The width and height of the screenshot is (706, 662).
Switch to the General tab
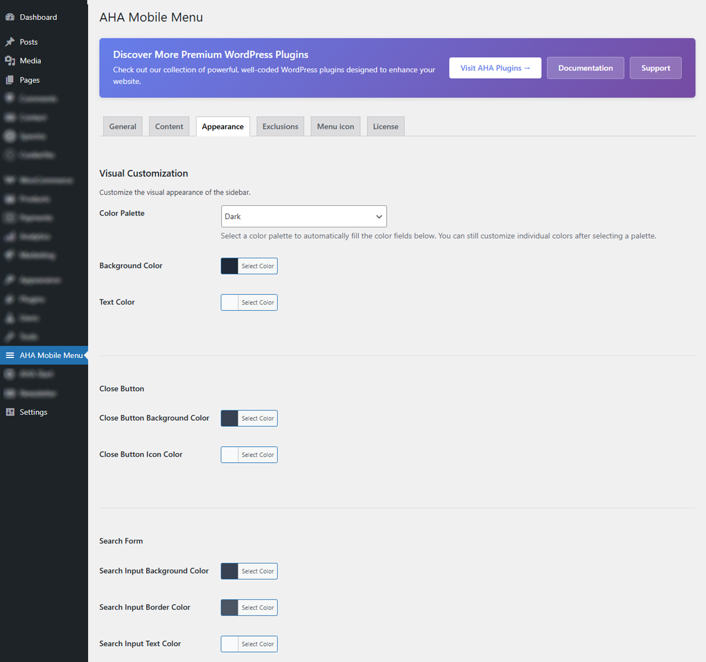tap(122, 127)
